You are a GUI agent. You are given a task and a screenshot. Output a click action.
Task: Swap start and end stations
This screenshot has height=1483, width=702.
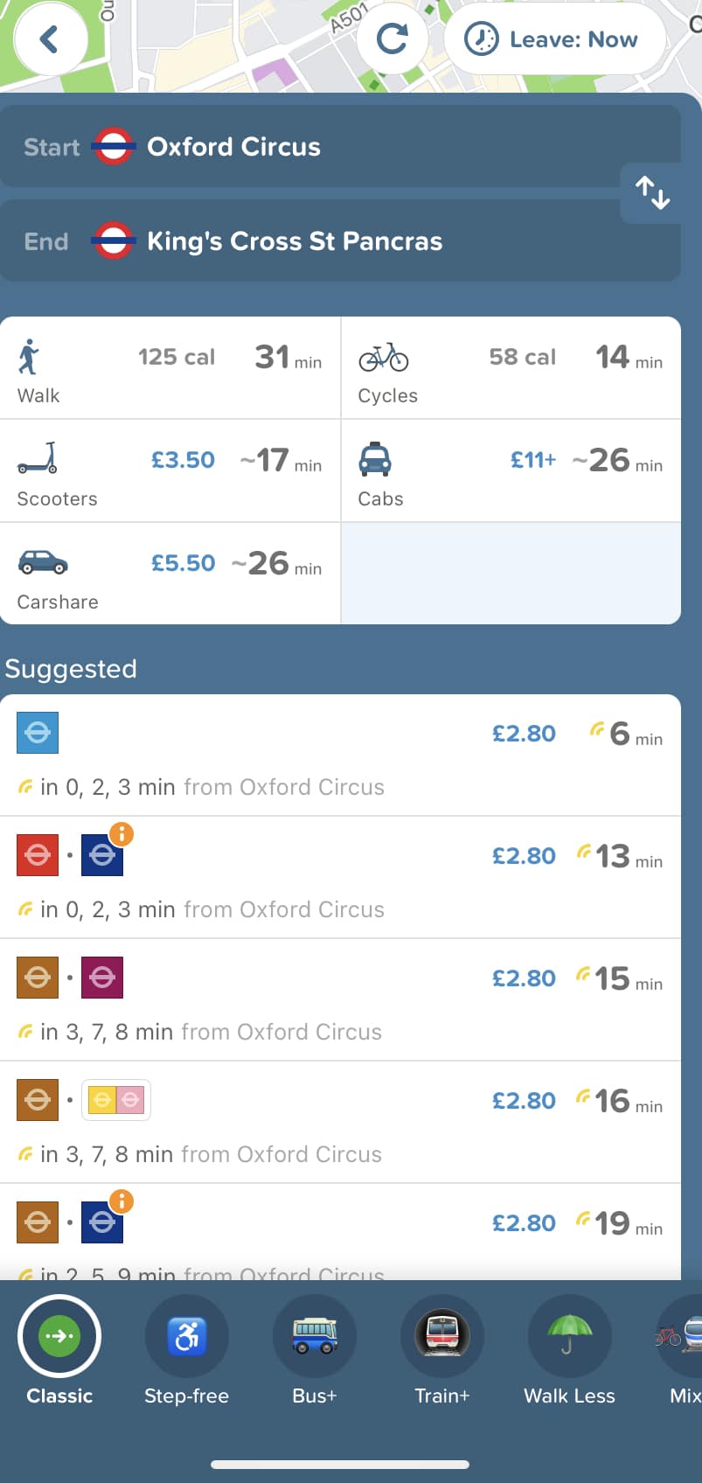pos(653,192)
